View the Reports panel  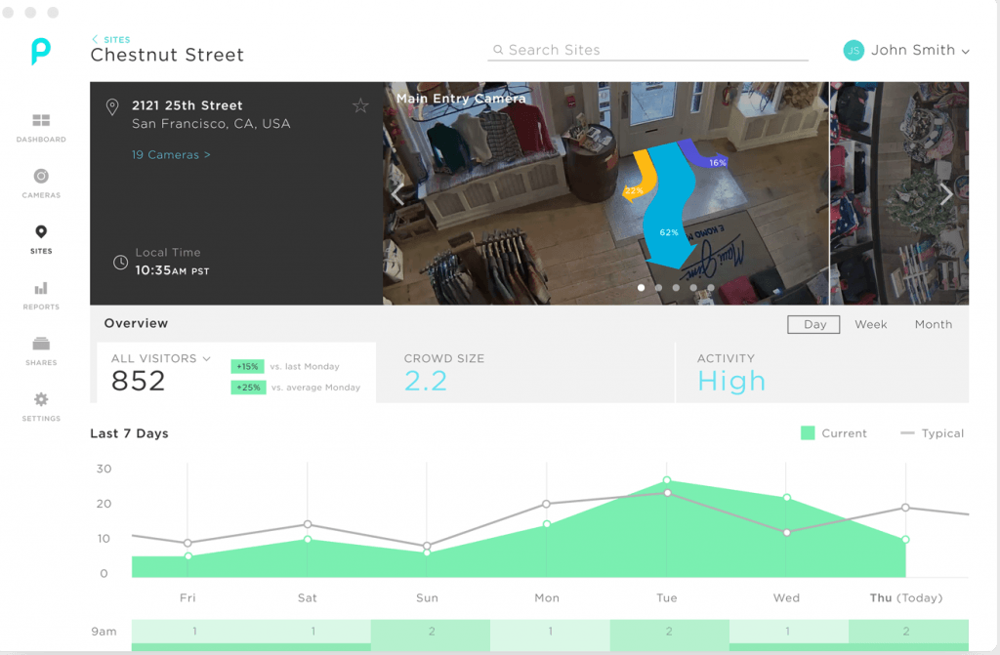click(40, 294)
